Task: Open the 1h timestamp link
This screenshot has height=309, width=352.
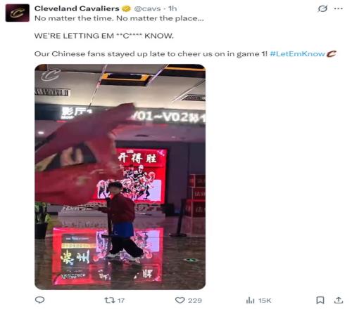Action: [x=172, y=8]
